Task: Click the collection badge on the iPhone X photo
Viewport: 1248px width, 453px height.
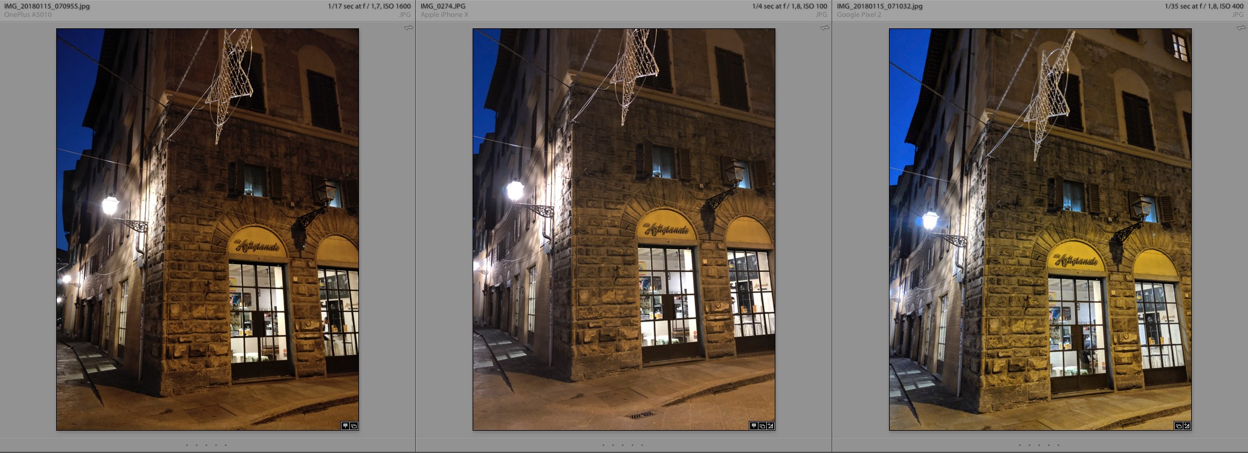Action: pyautogui.click(x=762, y=426)
